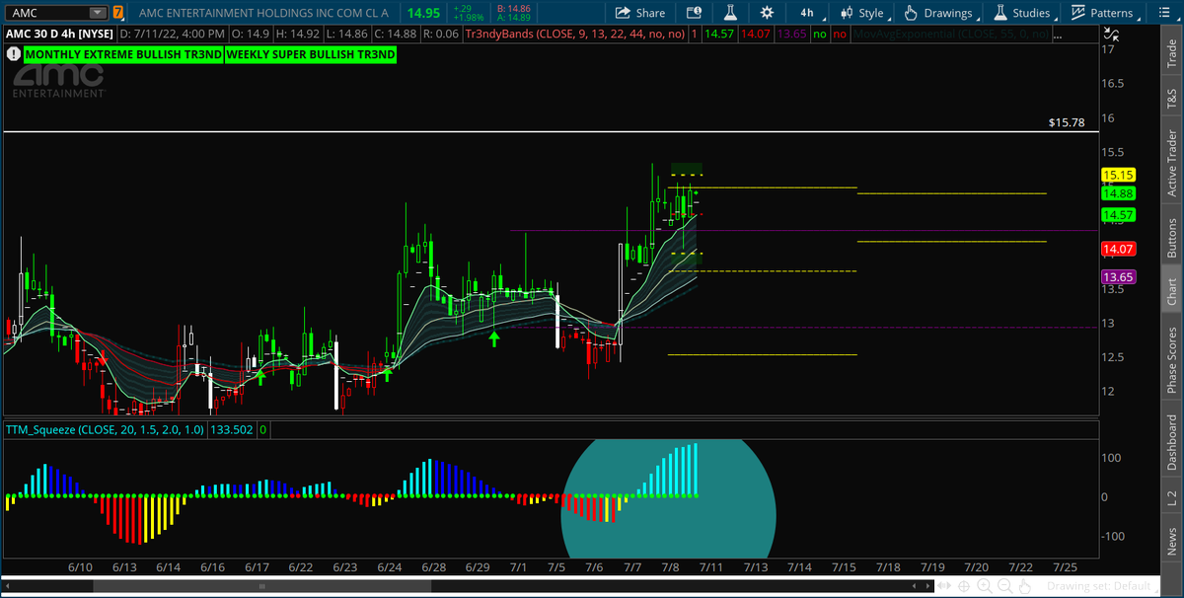This screenshot has height=598, width=1184.
Task: Click the zoom out magnifier icon
Action: pyautogui.click(x=1006, y=586)
